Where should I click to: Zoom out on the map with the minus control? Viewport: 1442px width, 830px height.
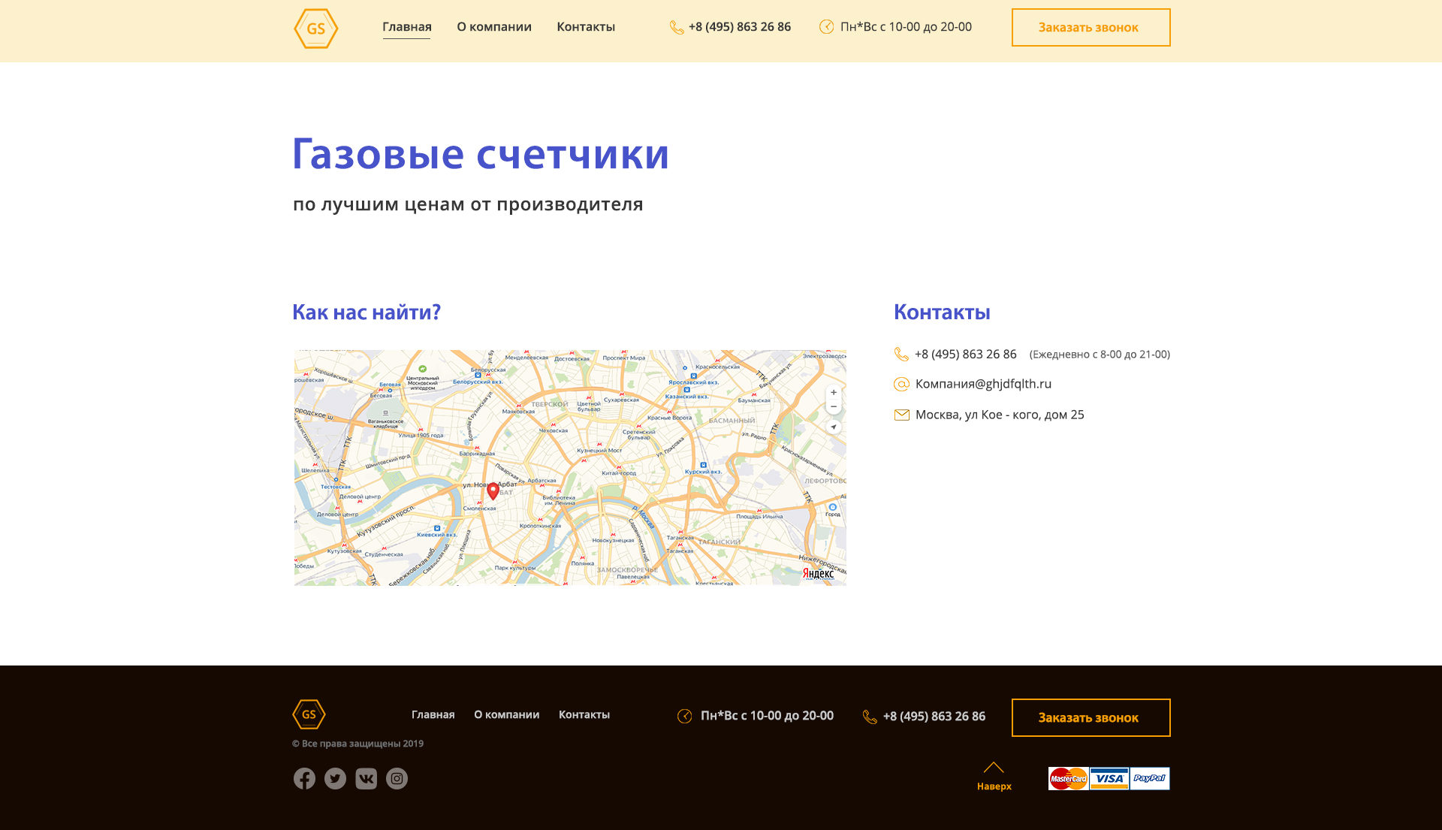pos(834,406)
